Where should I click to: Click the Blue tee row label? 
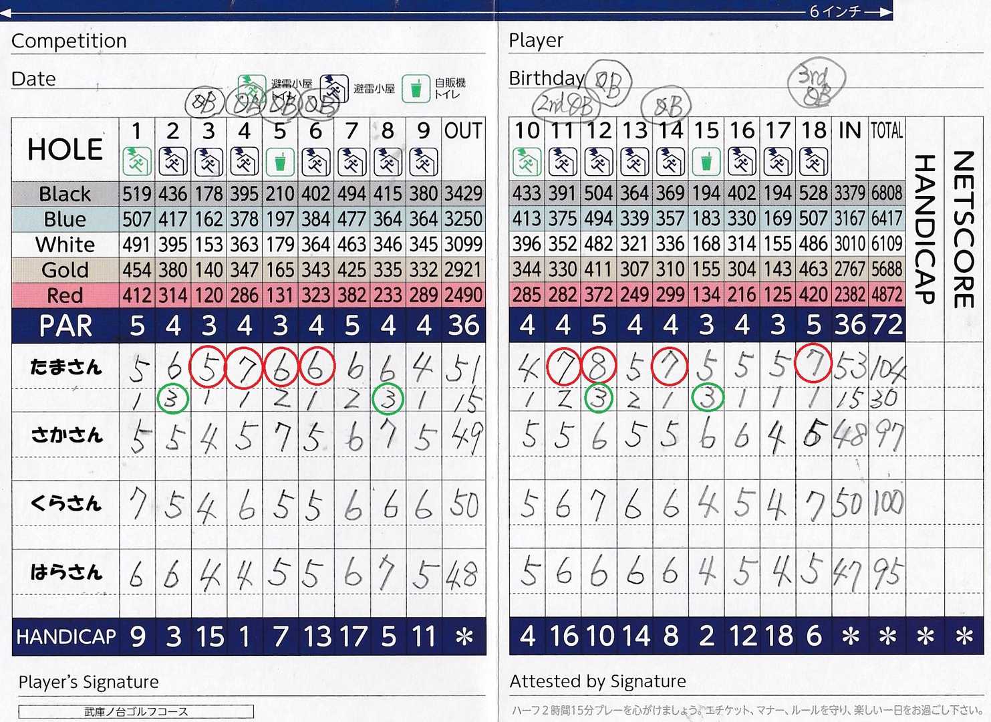[x=65, y=219]
